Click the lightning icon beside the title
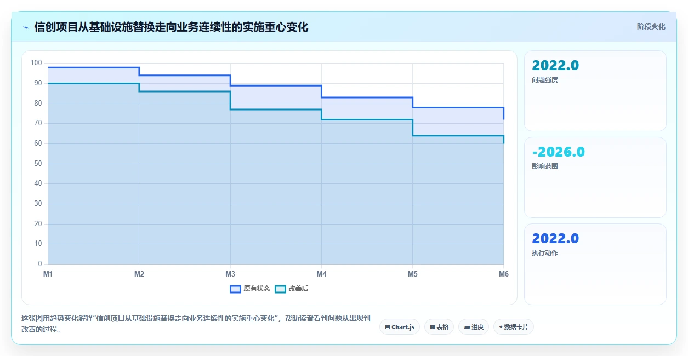 point(26,27)
